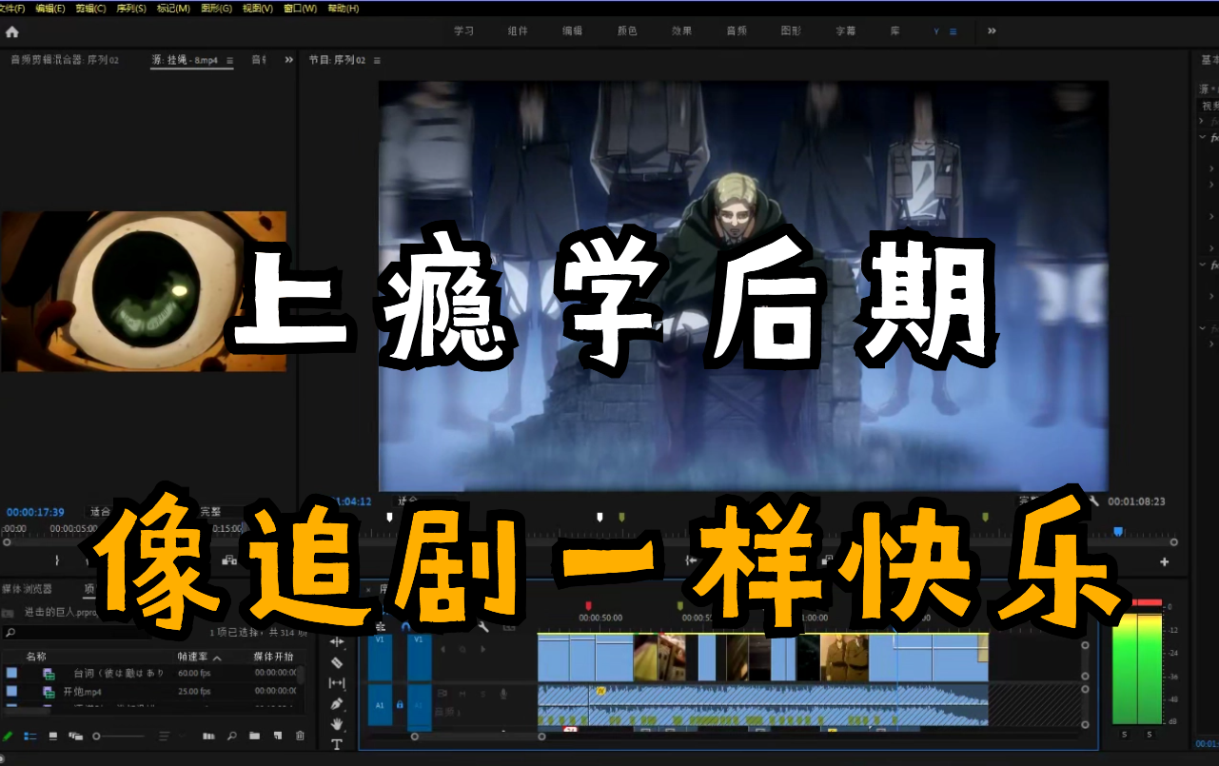1219x766 pixels.
Task: Open timeline display settings wrench
Action: coord(483,626)
